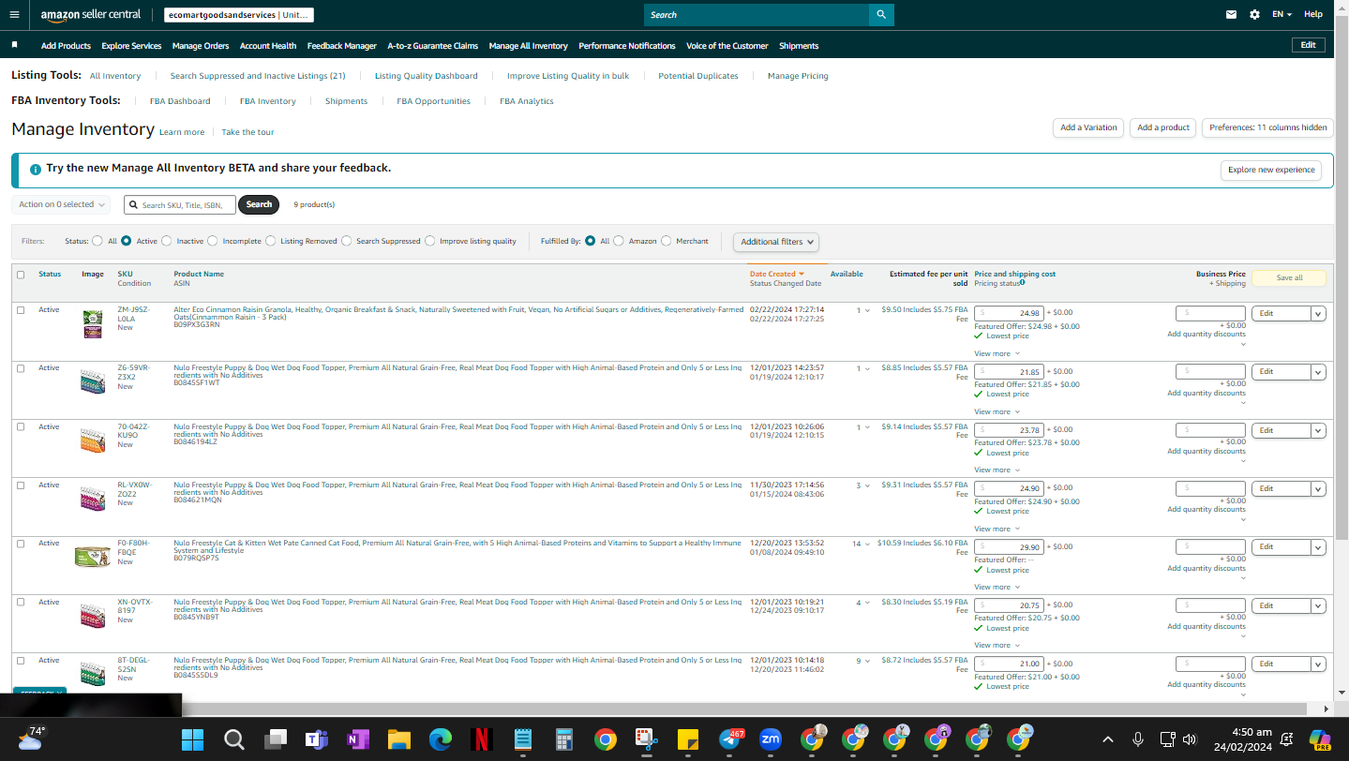Viewport: 1349px width, 761px height.
Task: Click Explore new experience button
Action: point(1271,170)
